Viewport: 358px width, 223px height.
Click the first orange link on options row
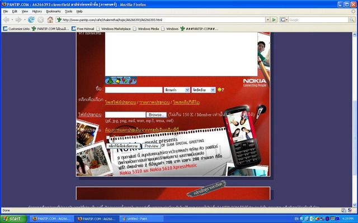coord(121,103)
